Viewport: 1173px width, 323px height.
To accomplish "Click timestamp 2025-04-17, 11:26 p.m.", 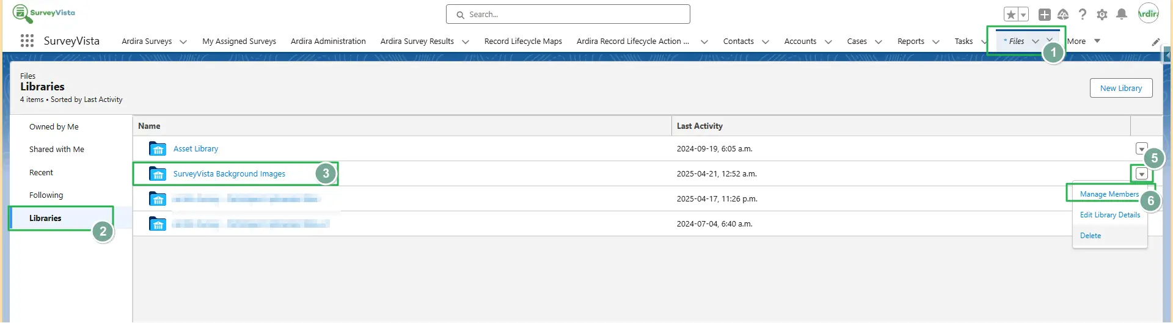I will [717, 199].
